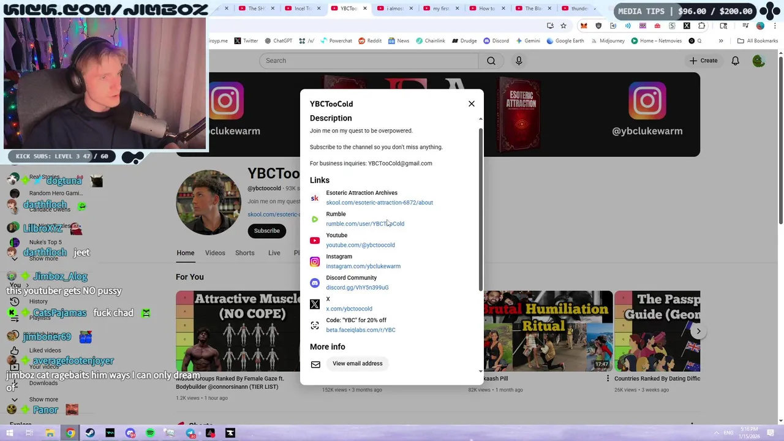784x441 pixels.
Task: Open the discord.gg community link
Action: point(357,287)
